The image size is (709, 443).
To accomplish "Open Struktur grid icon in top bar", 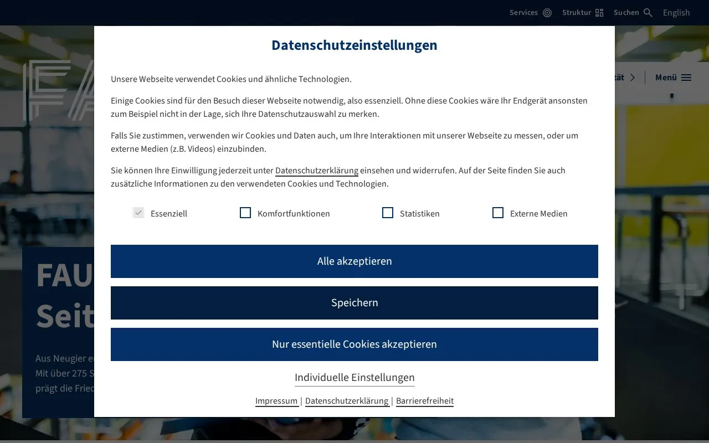I will pyautogui.click(x=599, y=13).
